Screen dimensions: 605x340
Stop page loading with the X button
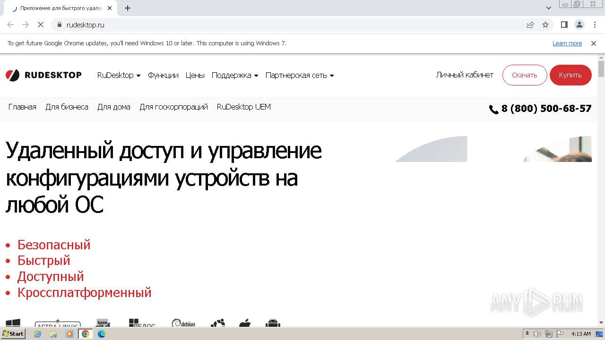click(41, 25)
